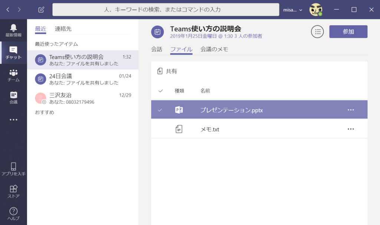The width and height of the screenshot is (380, 225).
Task: Open the チャット section in the sidebar
Action: [x=13, y=53]
